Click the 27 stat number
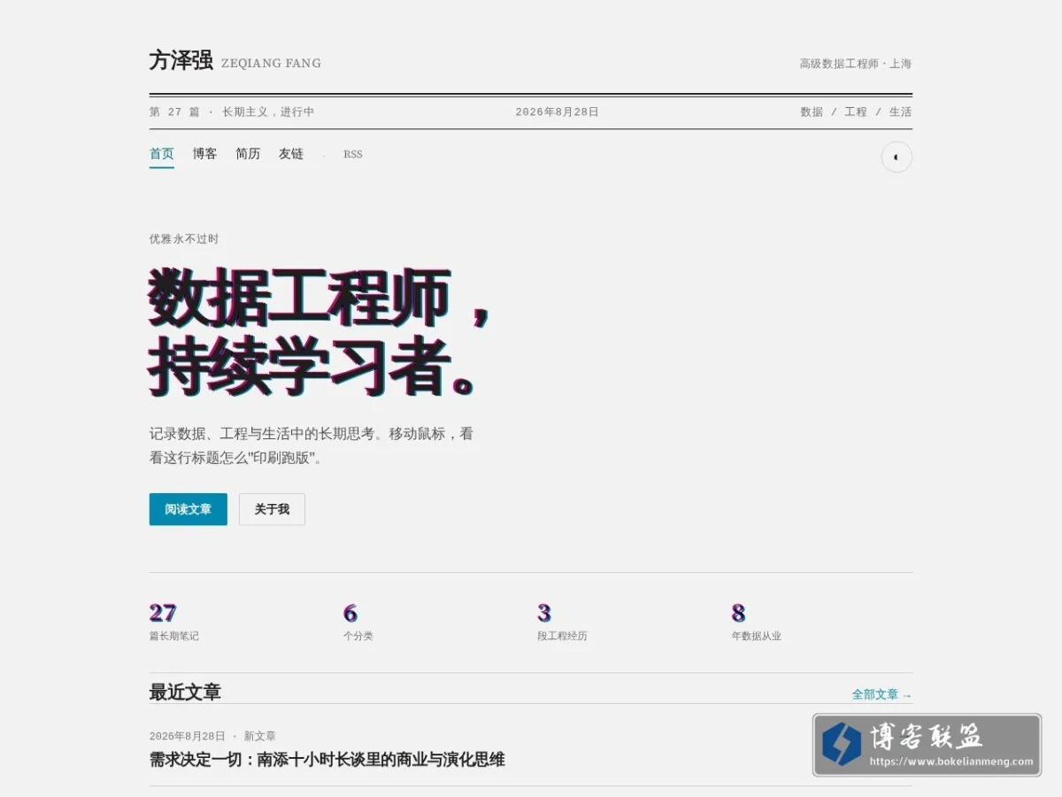Screen dimensions: 1062x797 [163, 613]
